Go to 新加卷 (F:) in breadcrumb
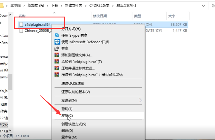The height and width of the screenshot is (140, 215). [36, 6]
